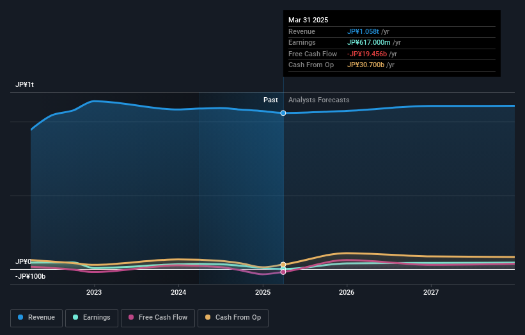The height and width of the screenshot is (335, 525).
Task: Click the orange Cash From Op data point
Action: [x=283, y=265]
